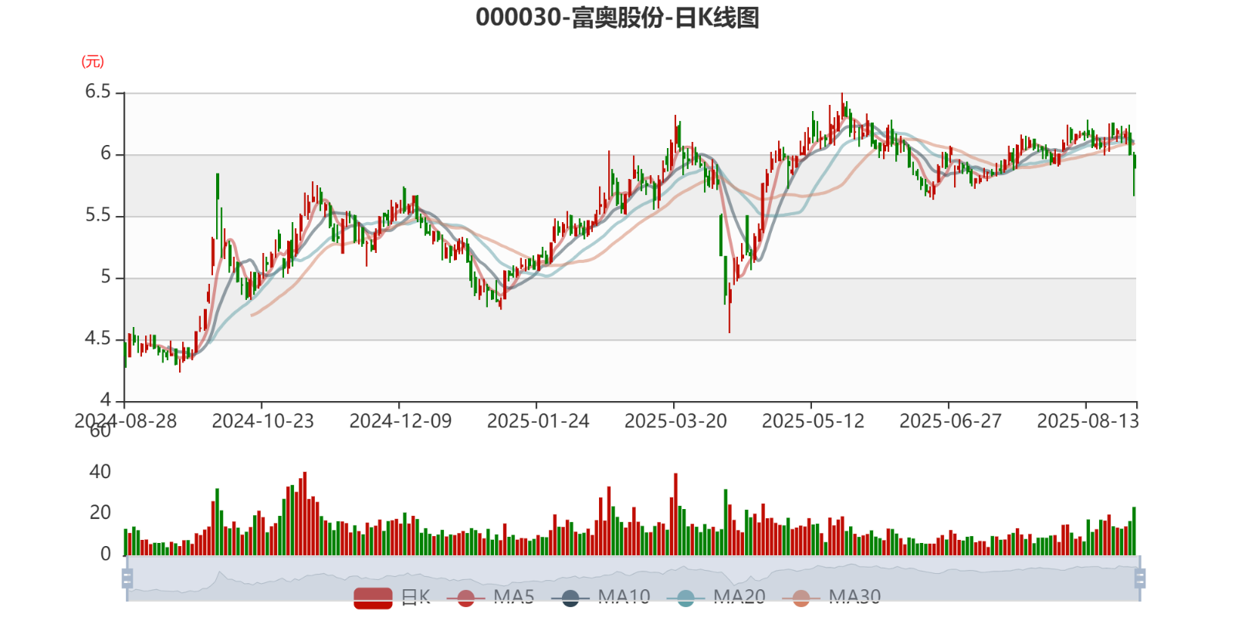Grab the right data zoom slider handle
This screenshot has height=617, width=1235.
coord(1140,578)
